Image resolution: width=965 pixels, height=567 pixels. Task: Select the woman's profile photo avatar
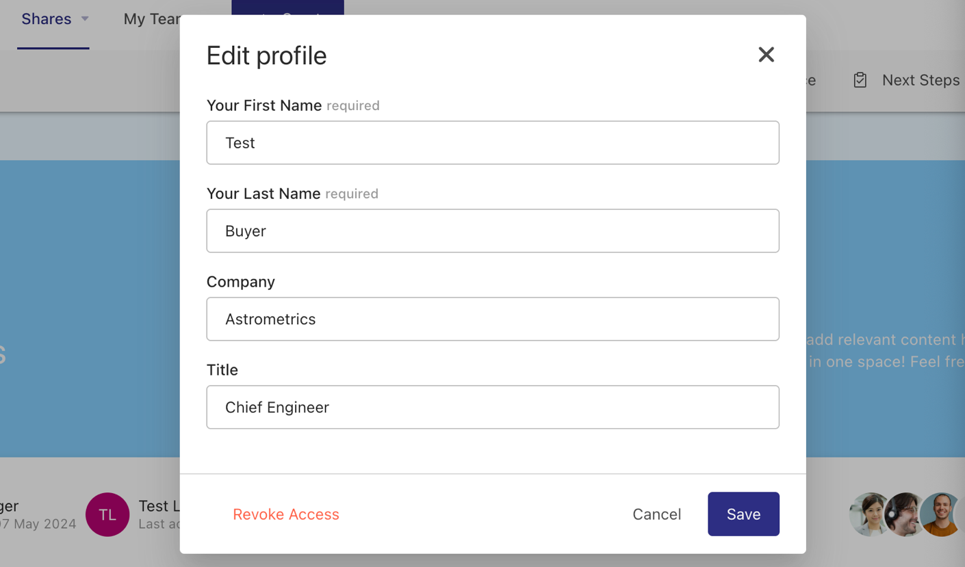click(868, 514)
